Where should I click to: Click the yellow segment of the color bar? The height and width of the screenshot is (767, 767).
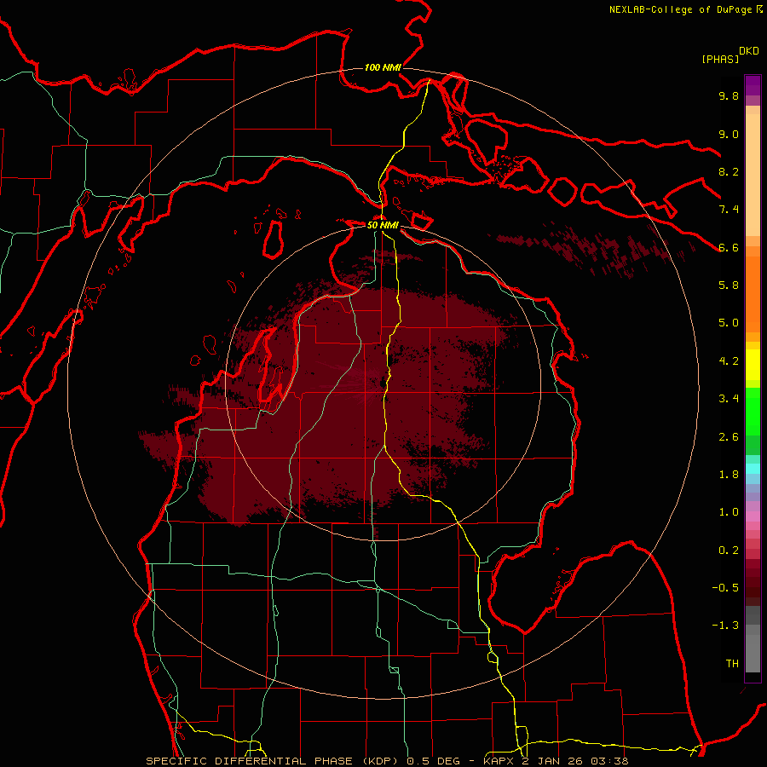[x=753, y=365]
